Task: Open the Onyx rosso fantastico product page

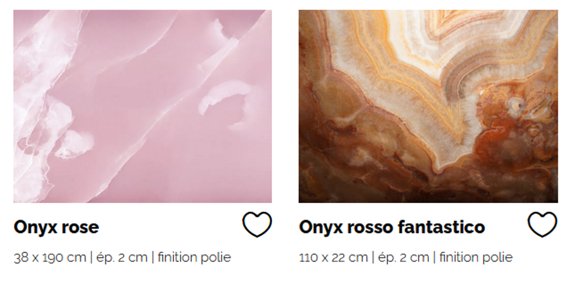Action: [392, 227]
